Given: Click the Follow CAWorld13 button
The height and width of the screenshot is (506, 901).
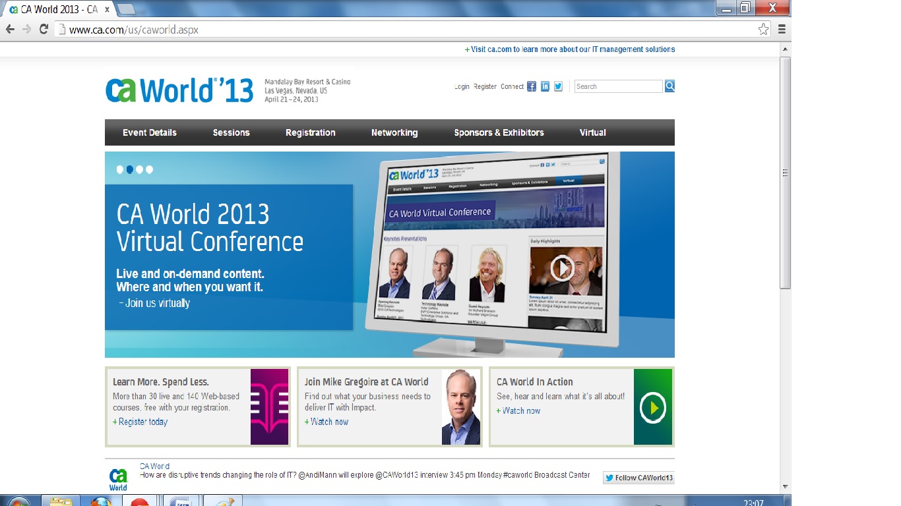Looking at the screenshot, I should point(638,478).
